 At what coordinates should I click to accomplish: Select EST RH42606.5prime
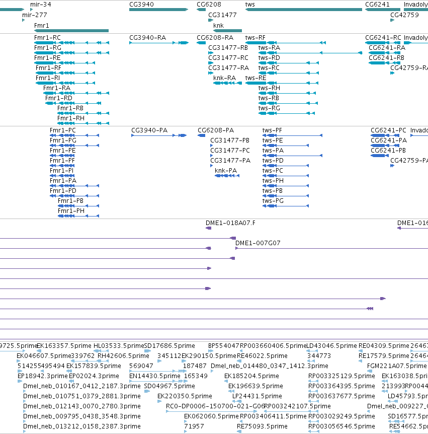point(103,361)
